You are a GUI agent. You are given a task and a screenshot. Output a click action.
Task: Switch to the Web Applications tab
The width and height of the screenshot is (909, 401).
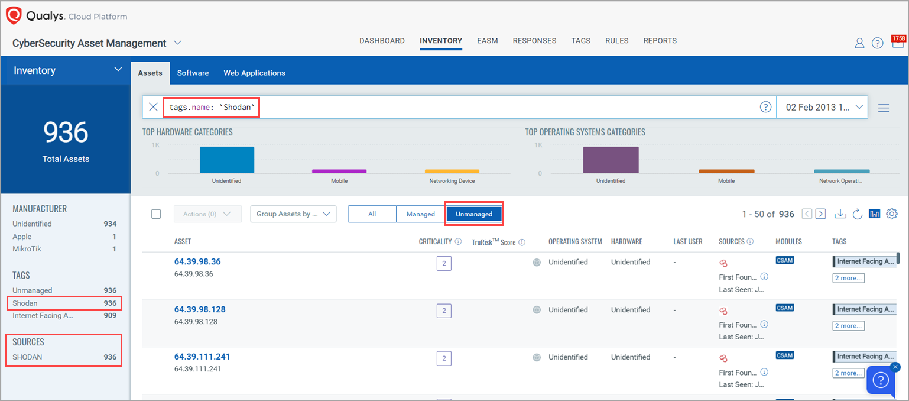(x=254, y=73)
